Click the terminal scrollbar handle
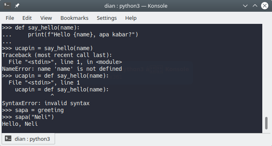Image resolution: width=272 pixels, height=146 pixels. (266, 123)
